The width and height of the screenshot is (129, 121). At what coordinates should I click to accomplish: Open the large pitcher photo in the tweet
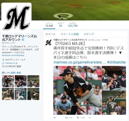coord(77,90)
